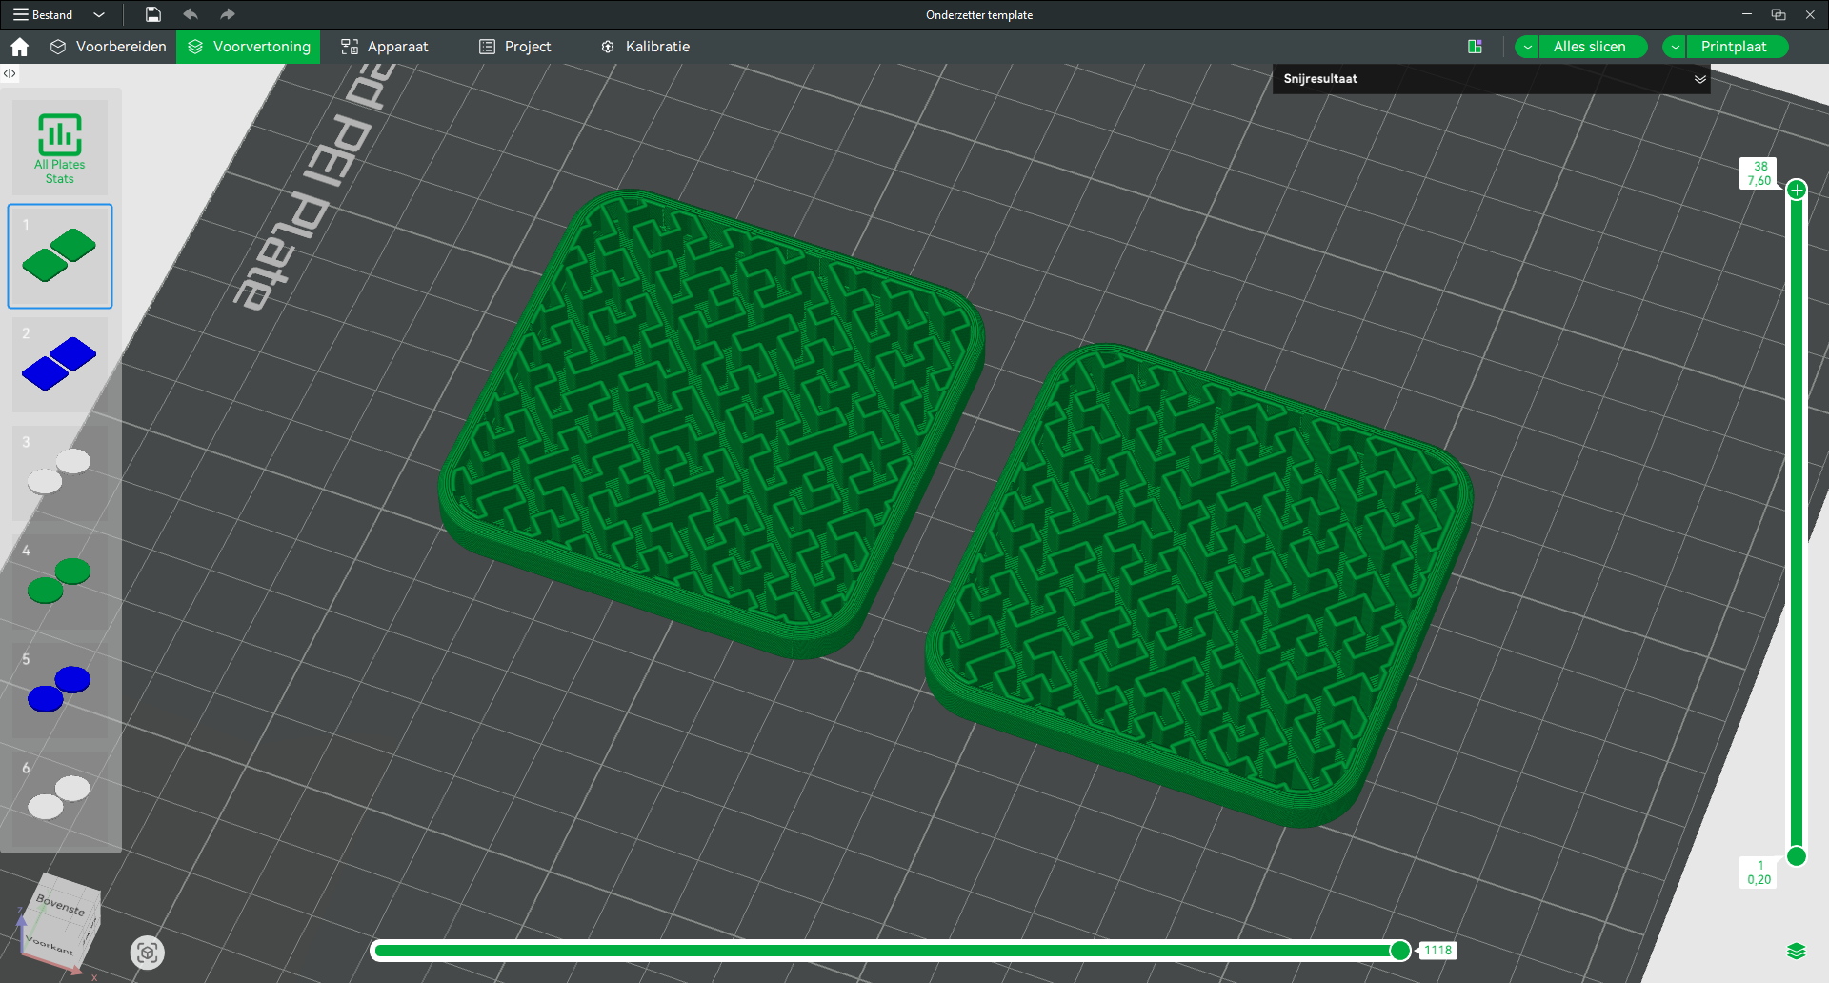
Task: Select the Voorvertoning tab
Action: [x=249, y=47]
